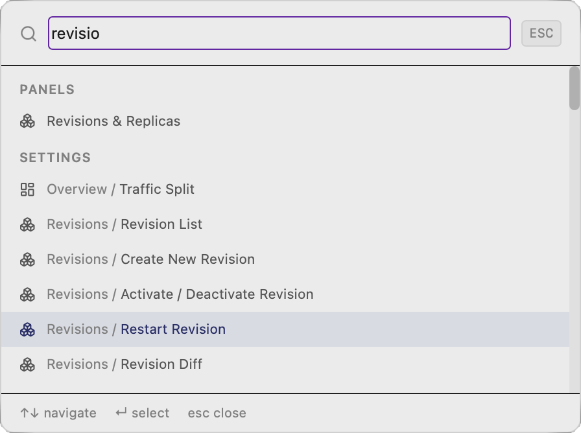Click the cube icon next to Revision Diff
Screen dimensions: 581x433
pyautogui.click(x=27, y=364)
